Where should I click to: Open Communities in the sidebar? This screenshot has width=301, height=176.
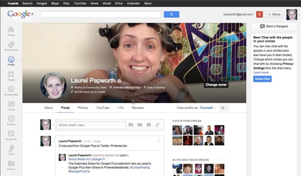(11, 91)
